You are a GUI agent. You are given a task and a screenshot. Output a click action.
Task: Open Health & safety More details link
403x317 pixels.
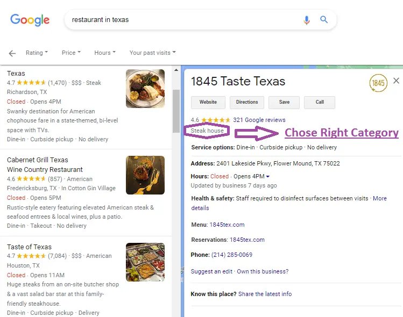coord(380,198)
